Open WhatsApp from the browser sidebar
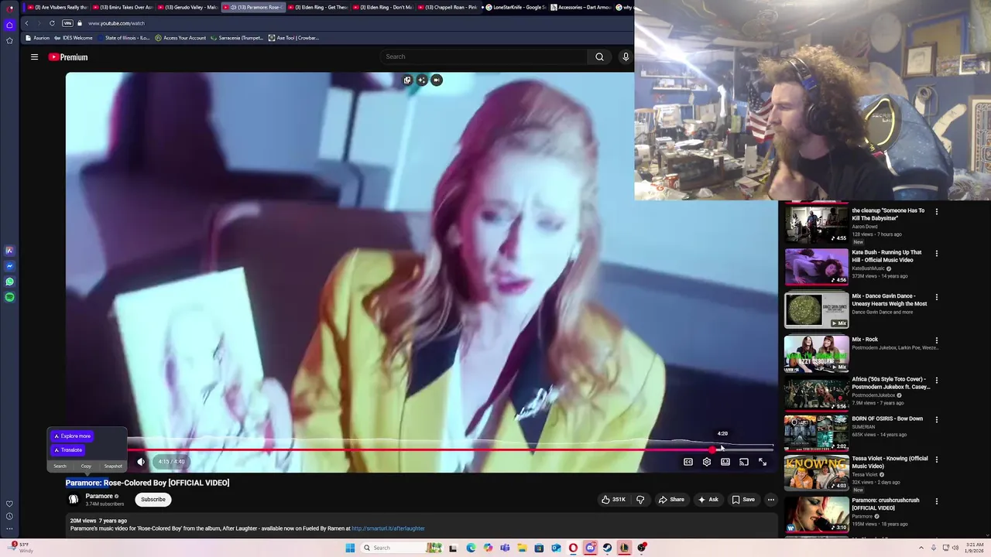Image resolution: width=991 pixels, height=557 pixels. pos(9,282)
